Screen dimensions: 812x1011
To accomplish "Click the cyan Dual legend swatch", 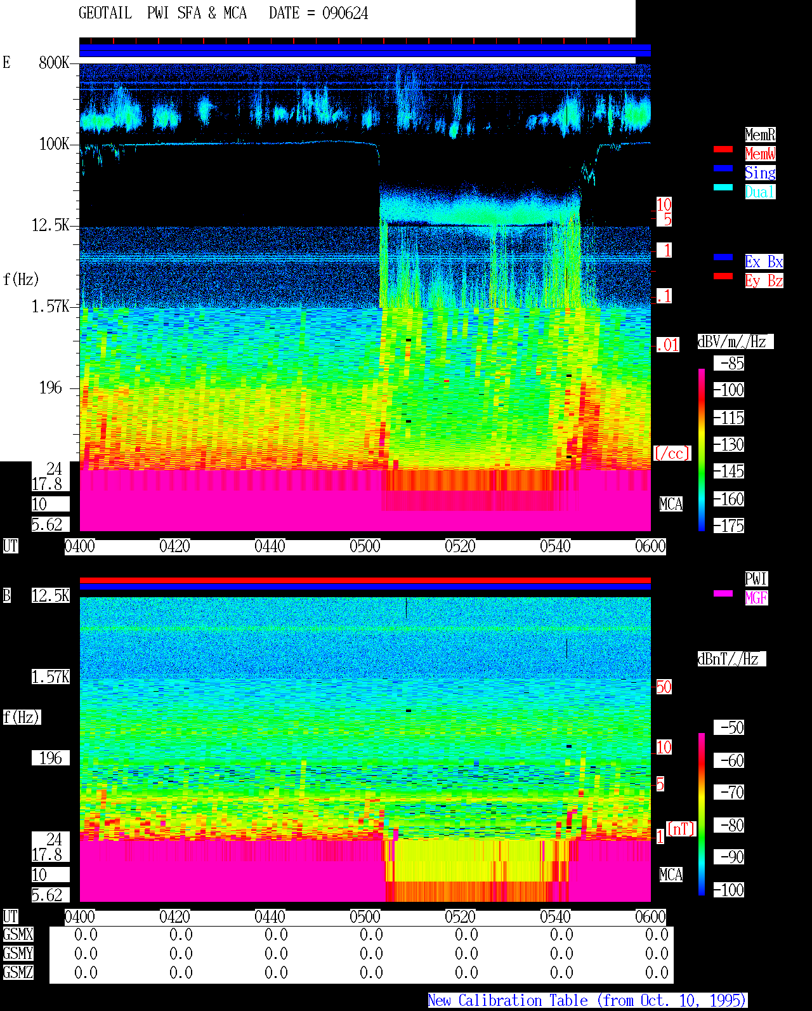I will tap(723, 187).
